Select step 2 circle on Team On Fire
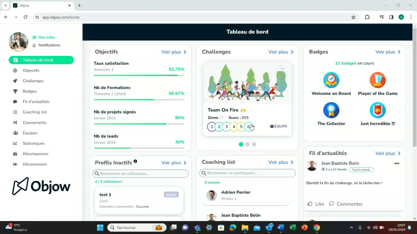 click(x=219, y=127)
